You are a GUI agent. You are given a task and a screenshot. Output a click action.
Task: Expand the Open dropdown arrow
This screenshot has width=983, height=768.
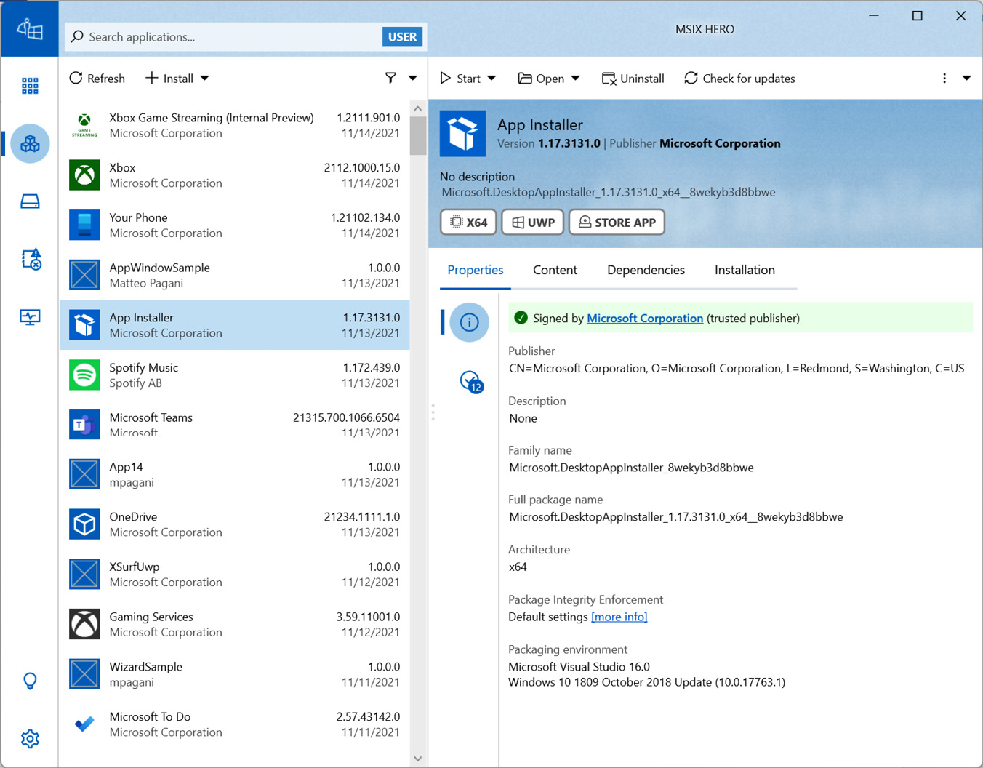point(575,78)
